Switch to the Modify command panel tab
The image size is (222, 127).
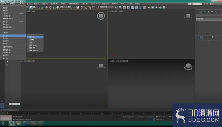[201, 12]
